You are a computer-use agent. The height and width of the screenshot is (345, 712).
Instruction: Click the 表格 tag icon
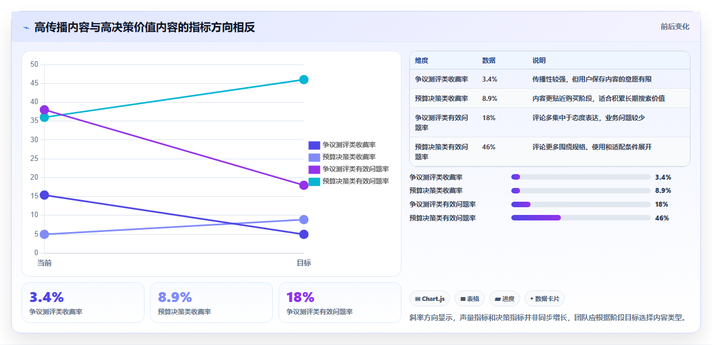click(463, 299)
